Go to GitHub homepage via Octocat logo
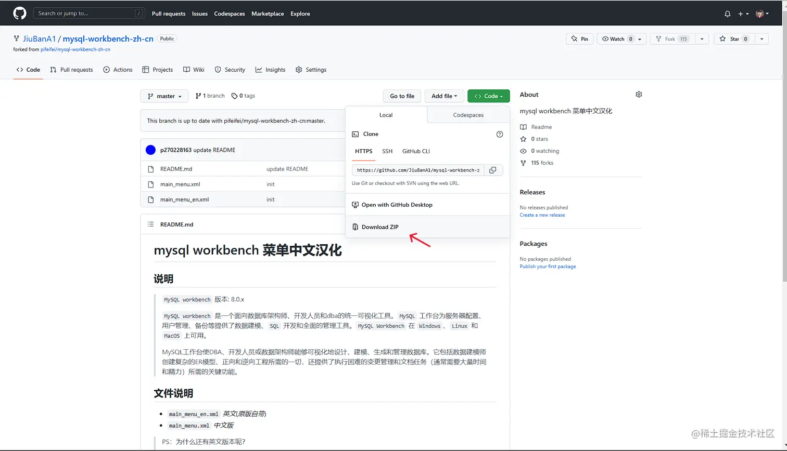 20,14
